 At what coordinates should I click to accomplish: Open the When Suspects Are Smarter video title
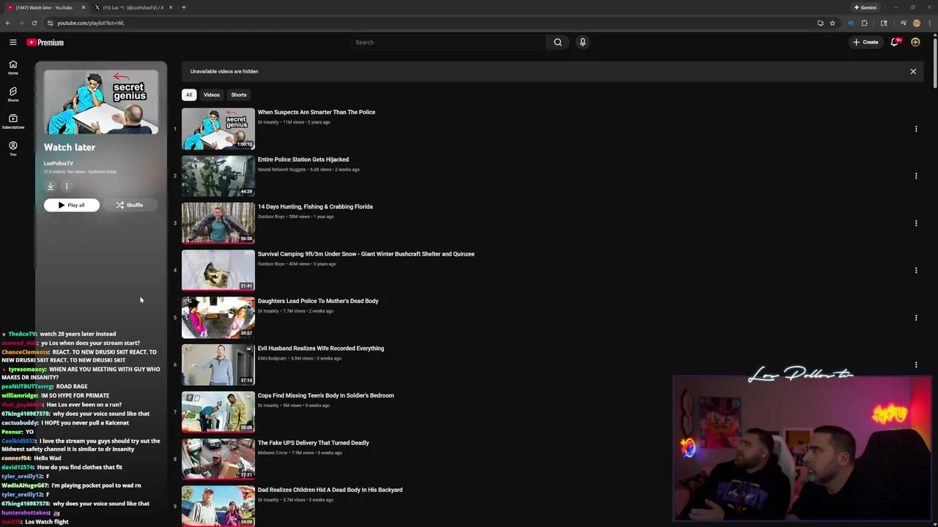pyautogui.click(x=317, y=112)
